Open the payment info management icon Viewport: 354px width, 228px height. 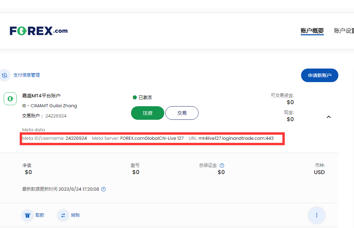coord(5,75)
